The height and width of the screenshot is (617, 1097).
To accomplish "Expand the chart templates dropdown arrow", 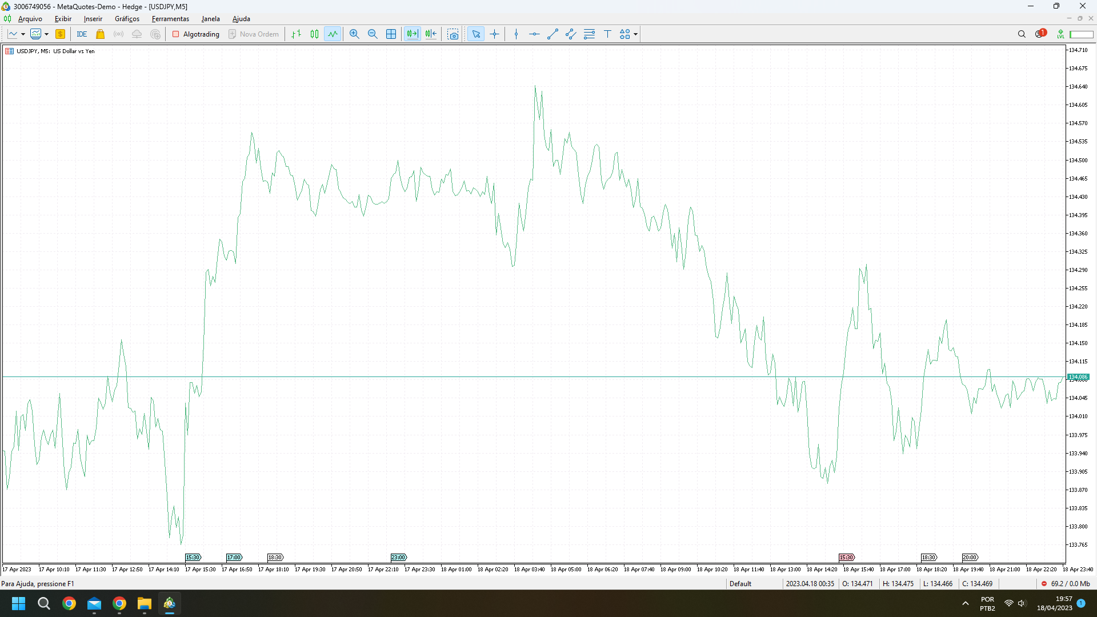I will click(x=46, y=34).
